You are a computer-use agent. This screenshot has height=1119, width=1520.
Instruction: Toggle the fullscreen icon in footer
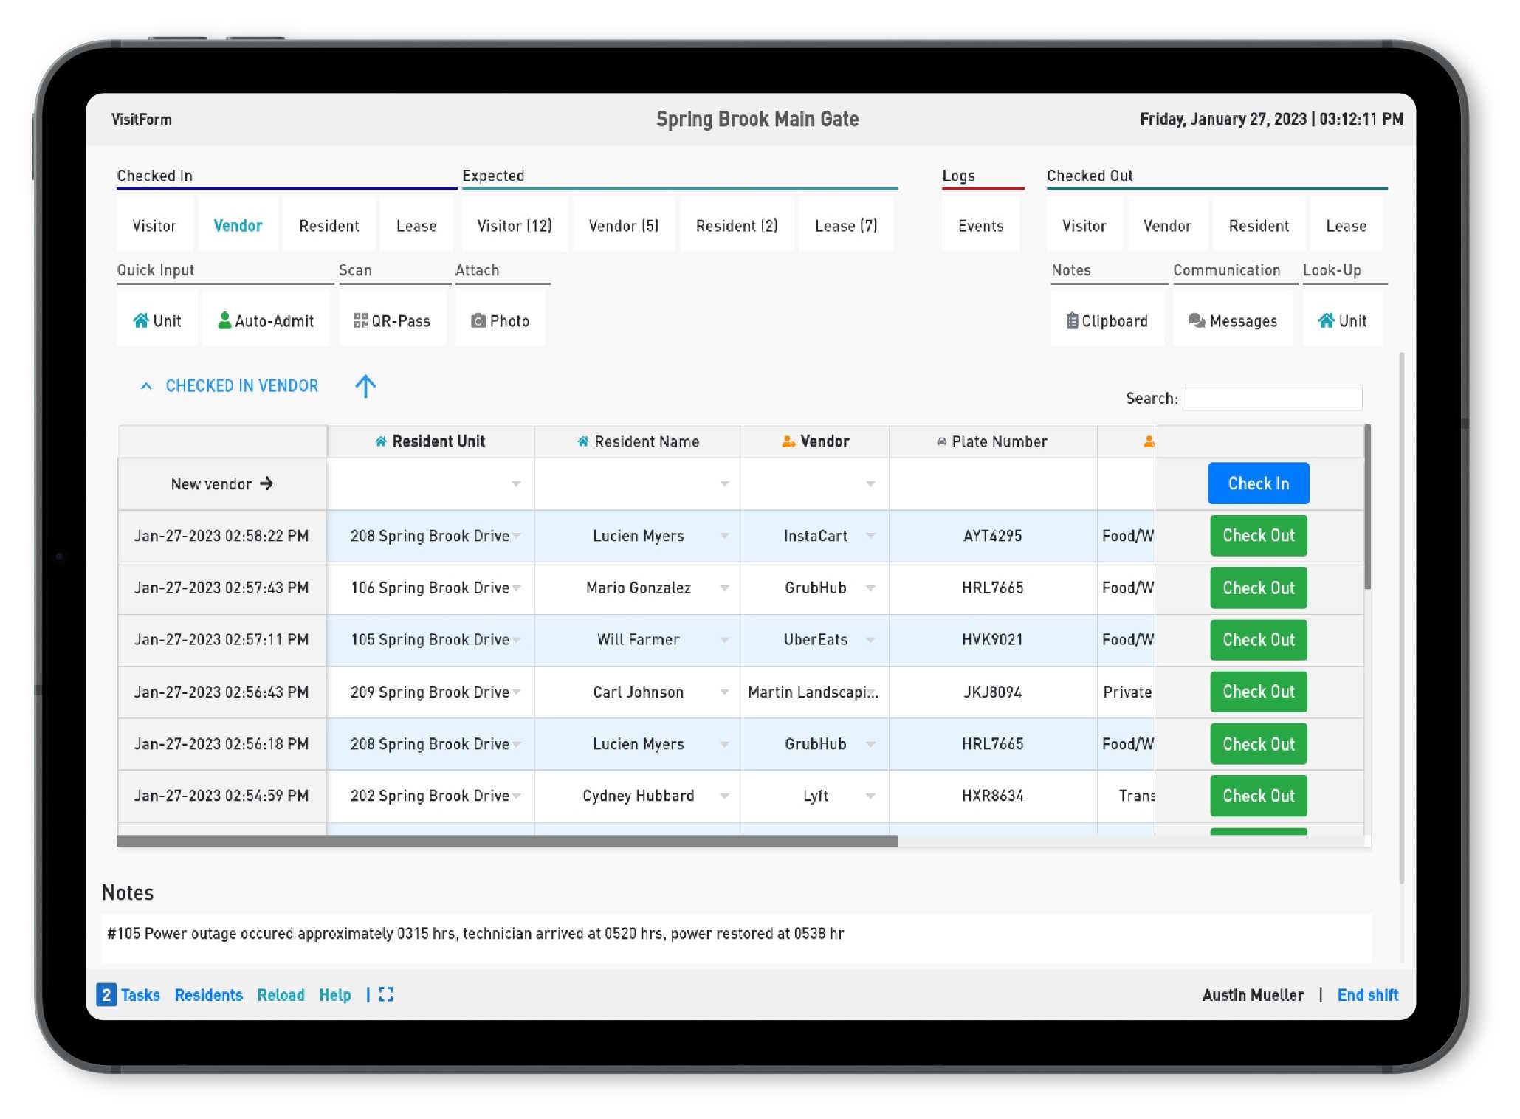[386, 994]
